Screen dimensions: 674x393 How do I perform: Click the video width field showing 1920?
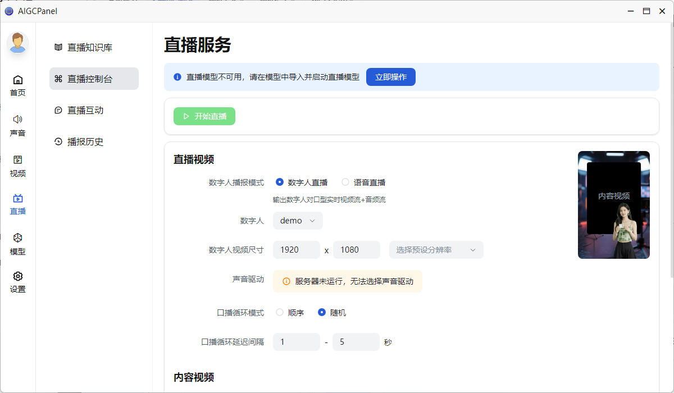296,249
